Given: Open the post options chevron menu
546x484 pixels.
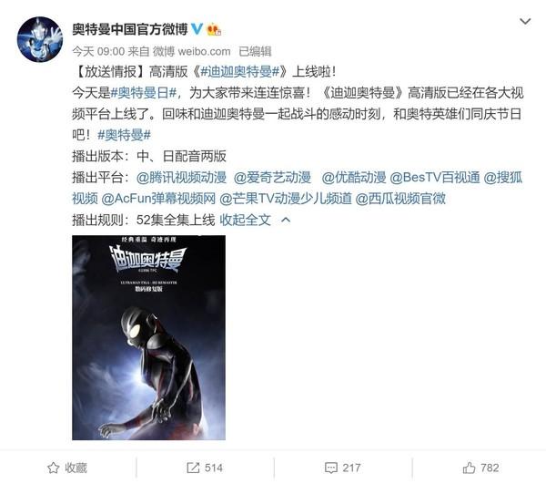Looking at the screenshot, I should 525,22.
